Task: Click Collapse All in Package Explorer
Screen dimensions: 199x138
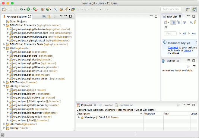Action: point(44,16)
